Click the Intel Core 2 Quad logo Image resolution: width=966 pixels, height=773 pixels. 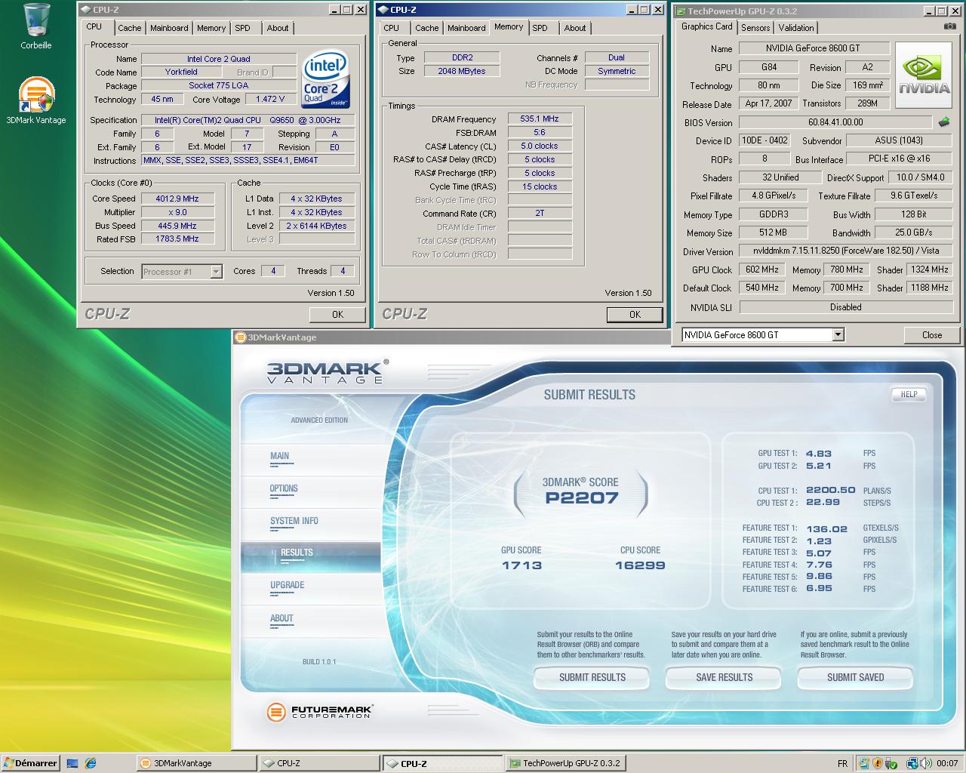(325, 79)
